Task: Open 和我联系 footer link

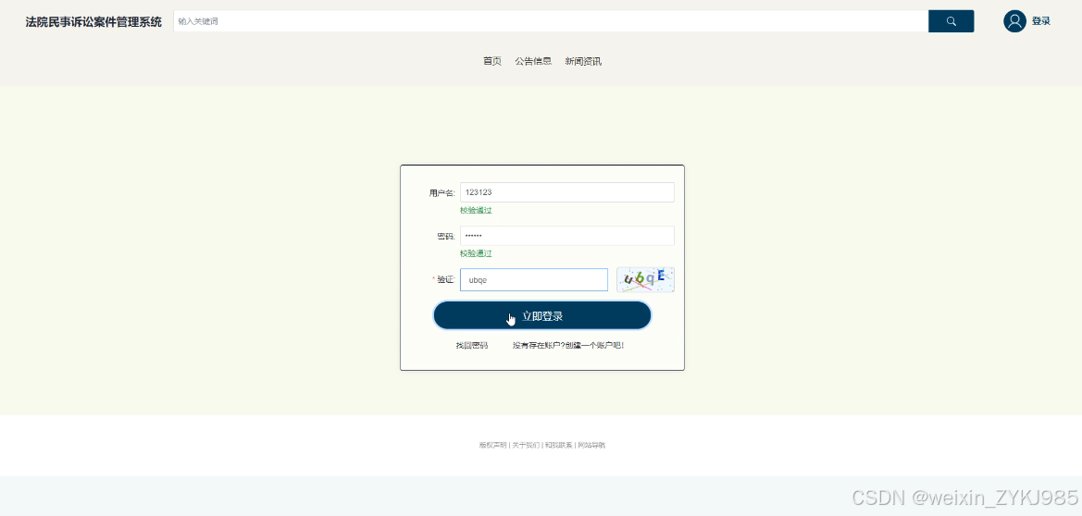Action: tap(558, 445)
